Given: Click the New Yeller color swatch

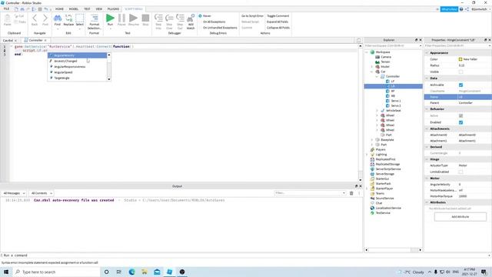Looking at the screenshot, I should point(460,59).
